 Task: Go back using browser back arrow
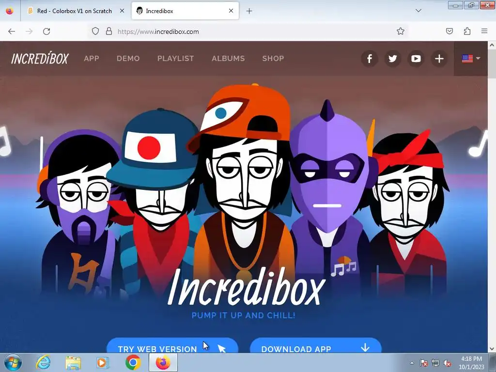(x=12, y=31)
